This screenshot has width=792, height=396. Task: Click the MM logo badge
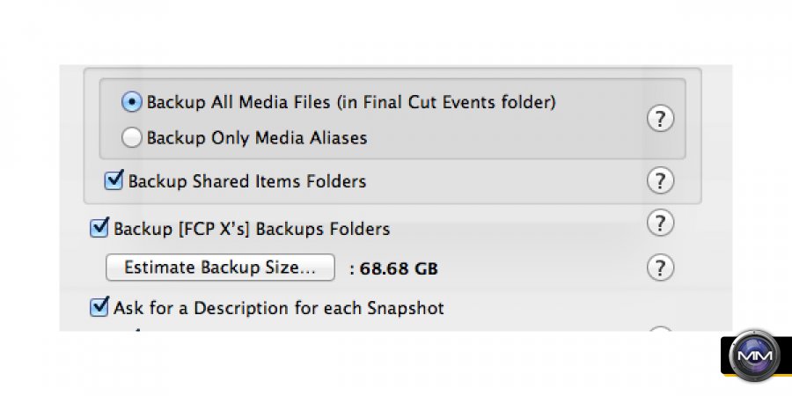tap(755, 358)
